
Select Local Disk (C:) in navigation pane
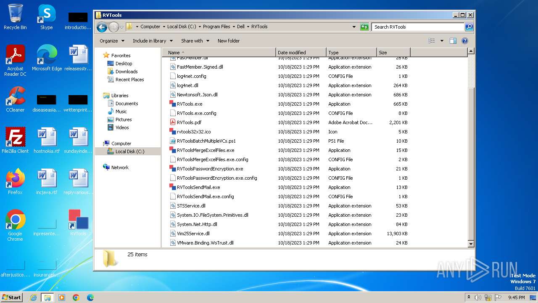129,151
